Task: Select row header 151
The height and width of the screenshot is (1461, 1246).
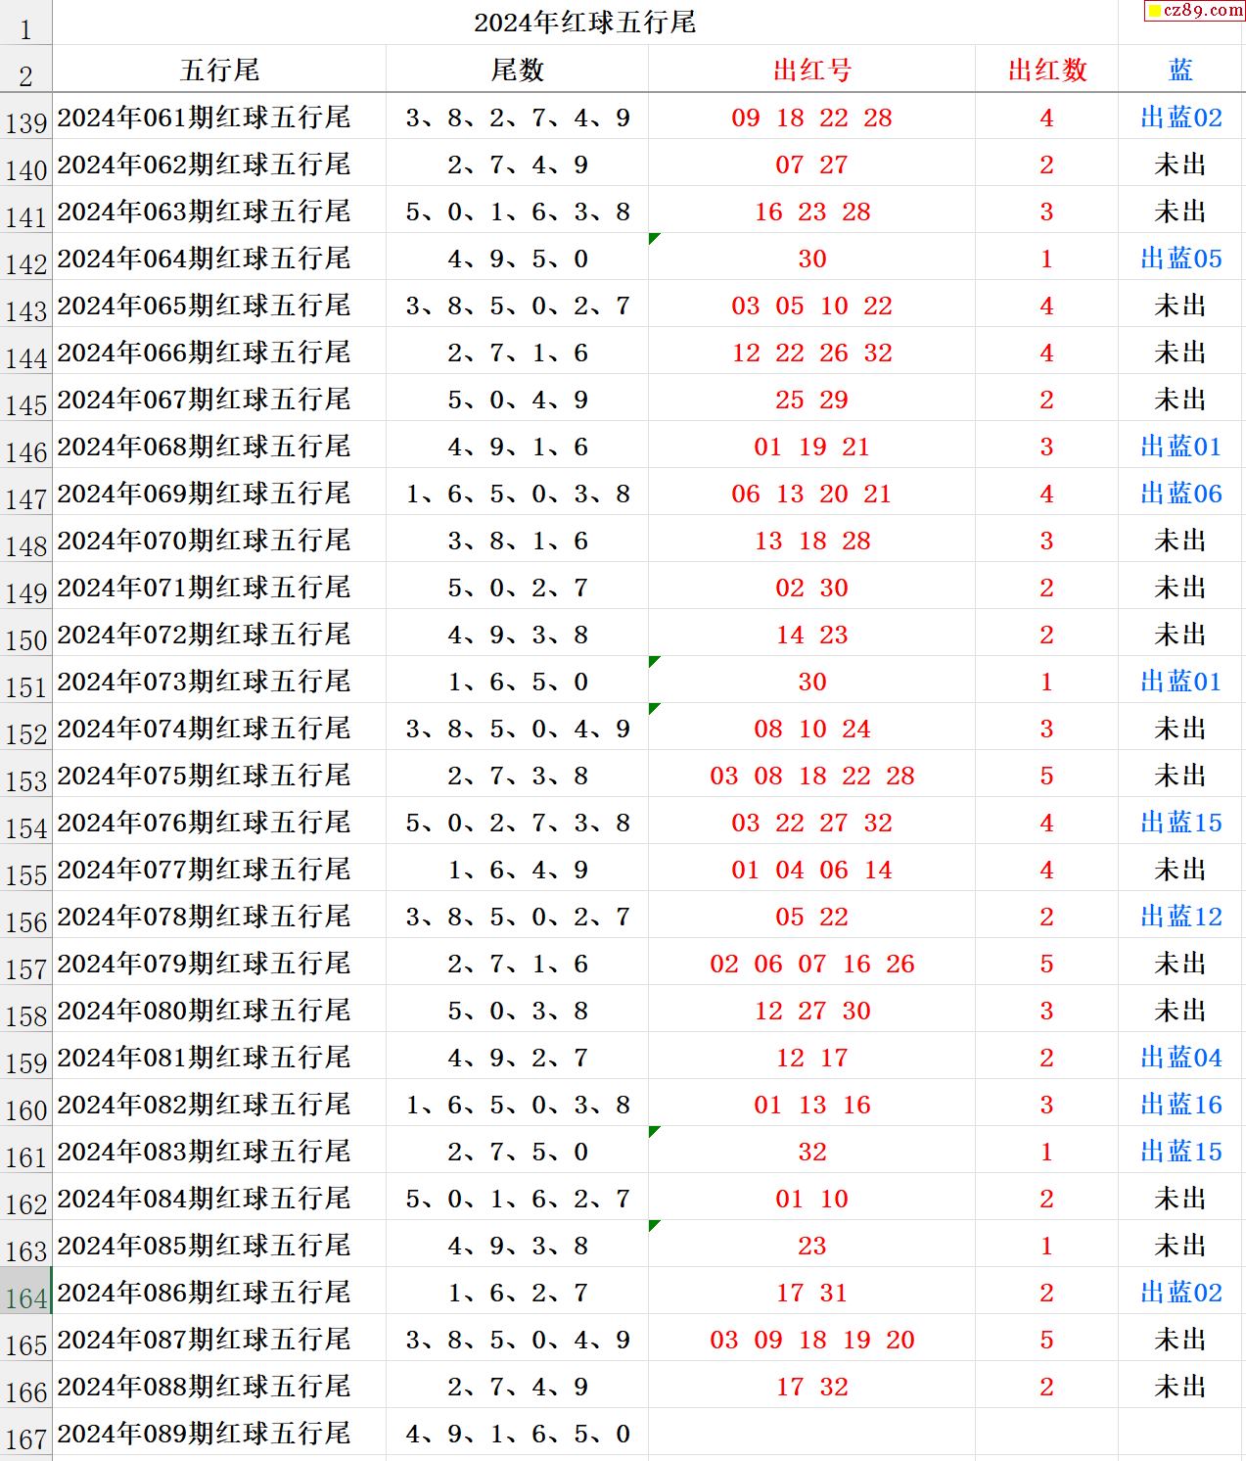Action: (x=25, y=682)
